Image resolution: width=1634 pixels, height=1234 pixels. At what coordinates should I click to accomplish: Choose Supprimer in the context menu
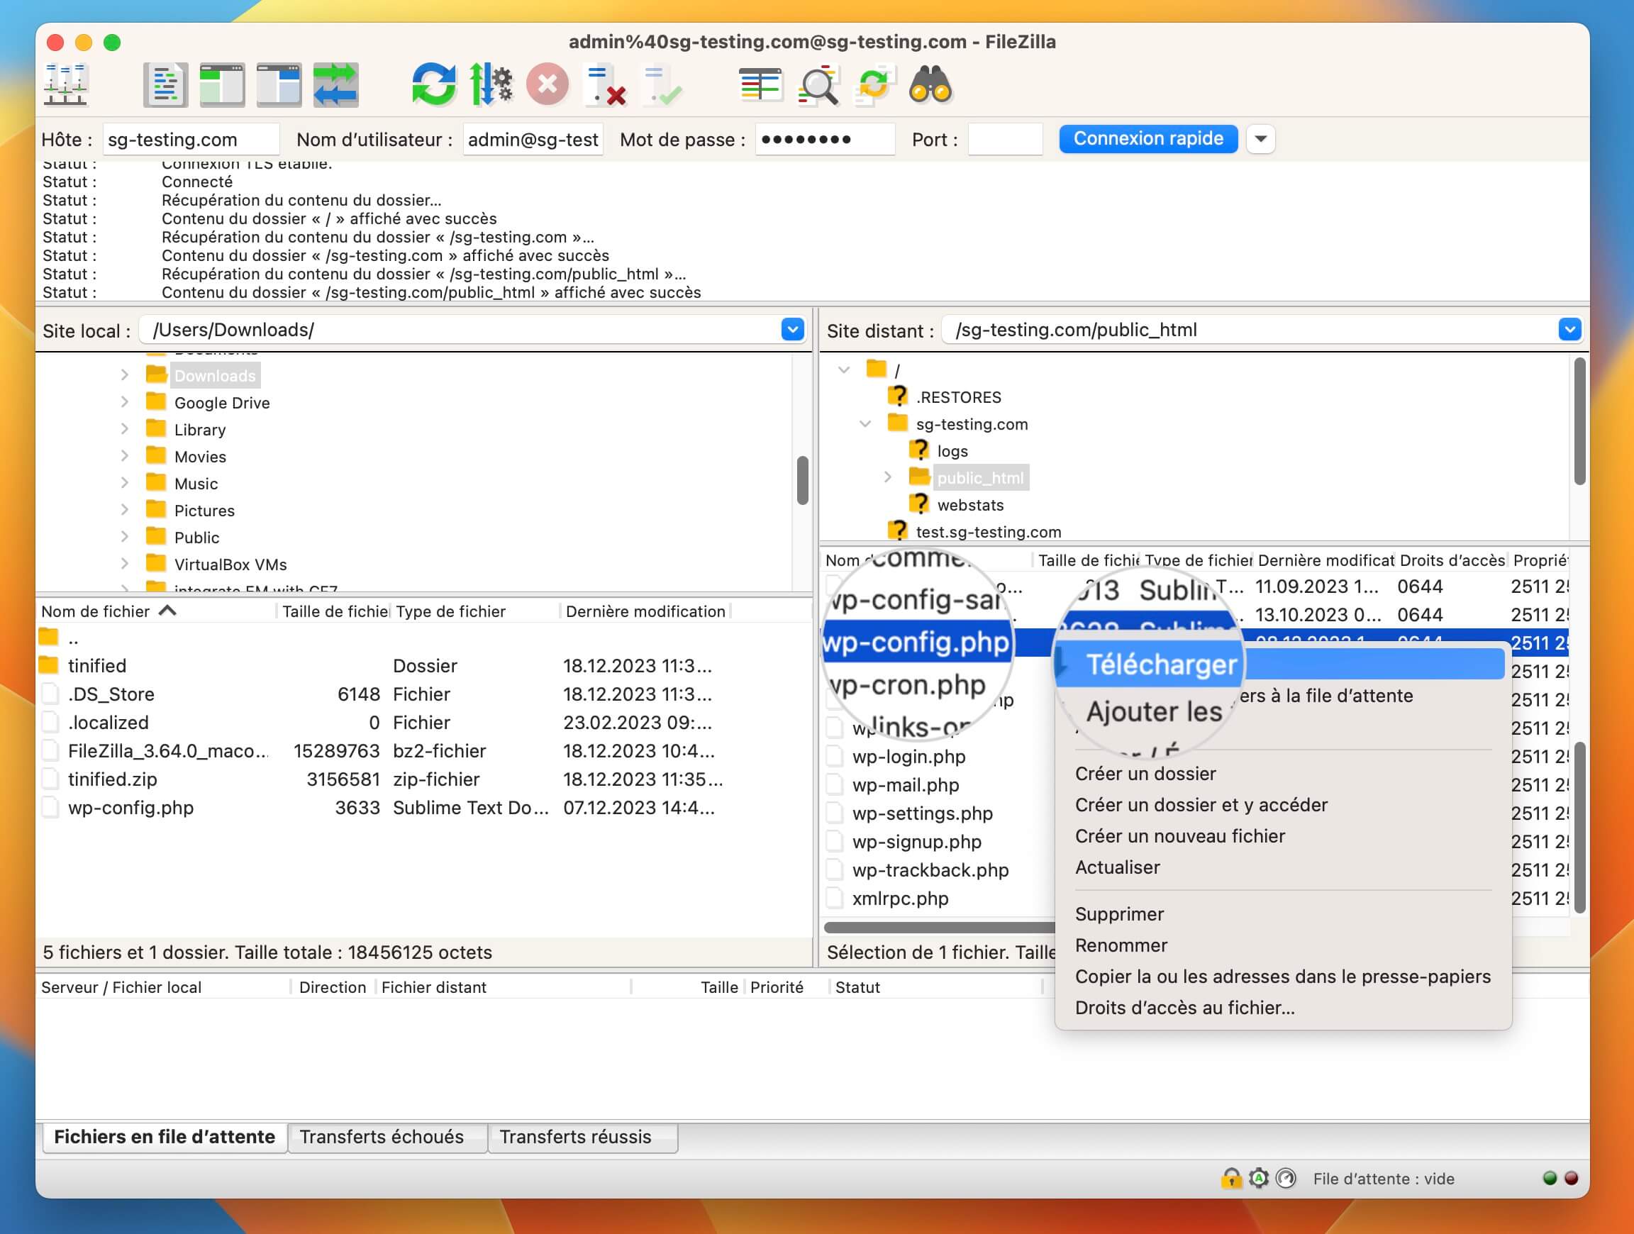(1119, 913)
